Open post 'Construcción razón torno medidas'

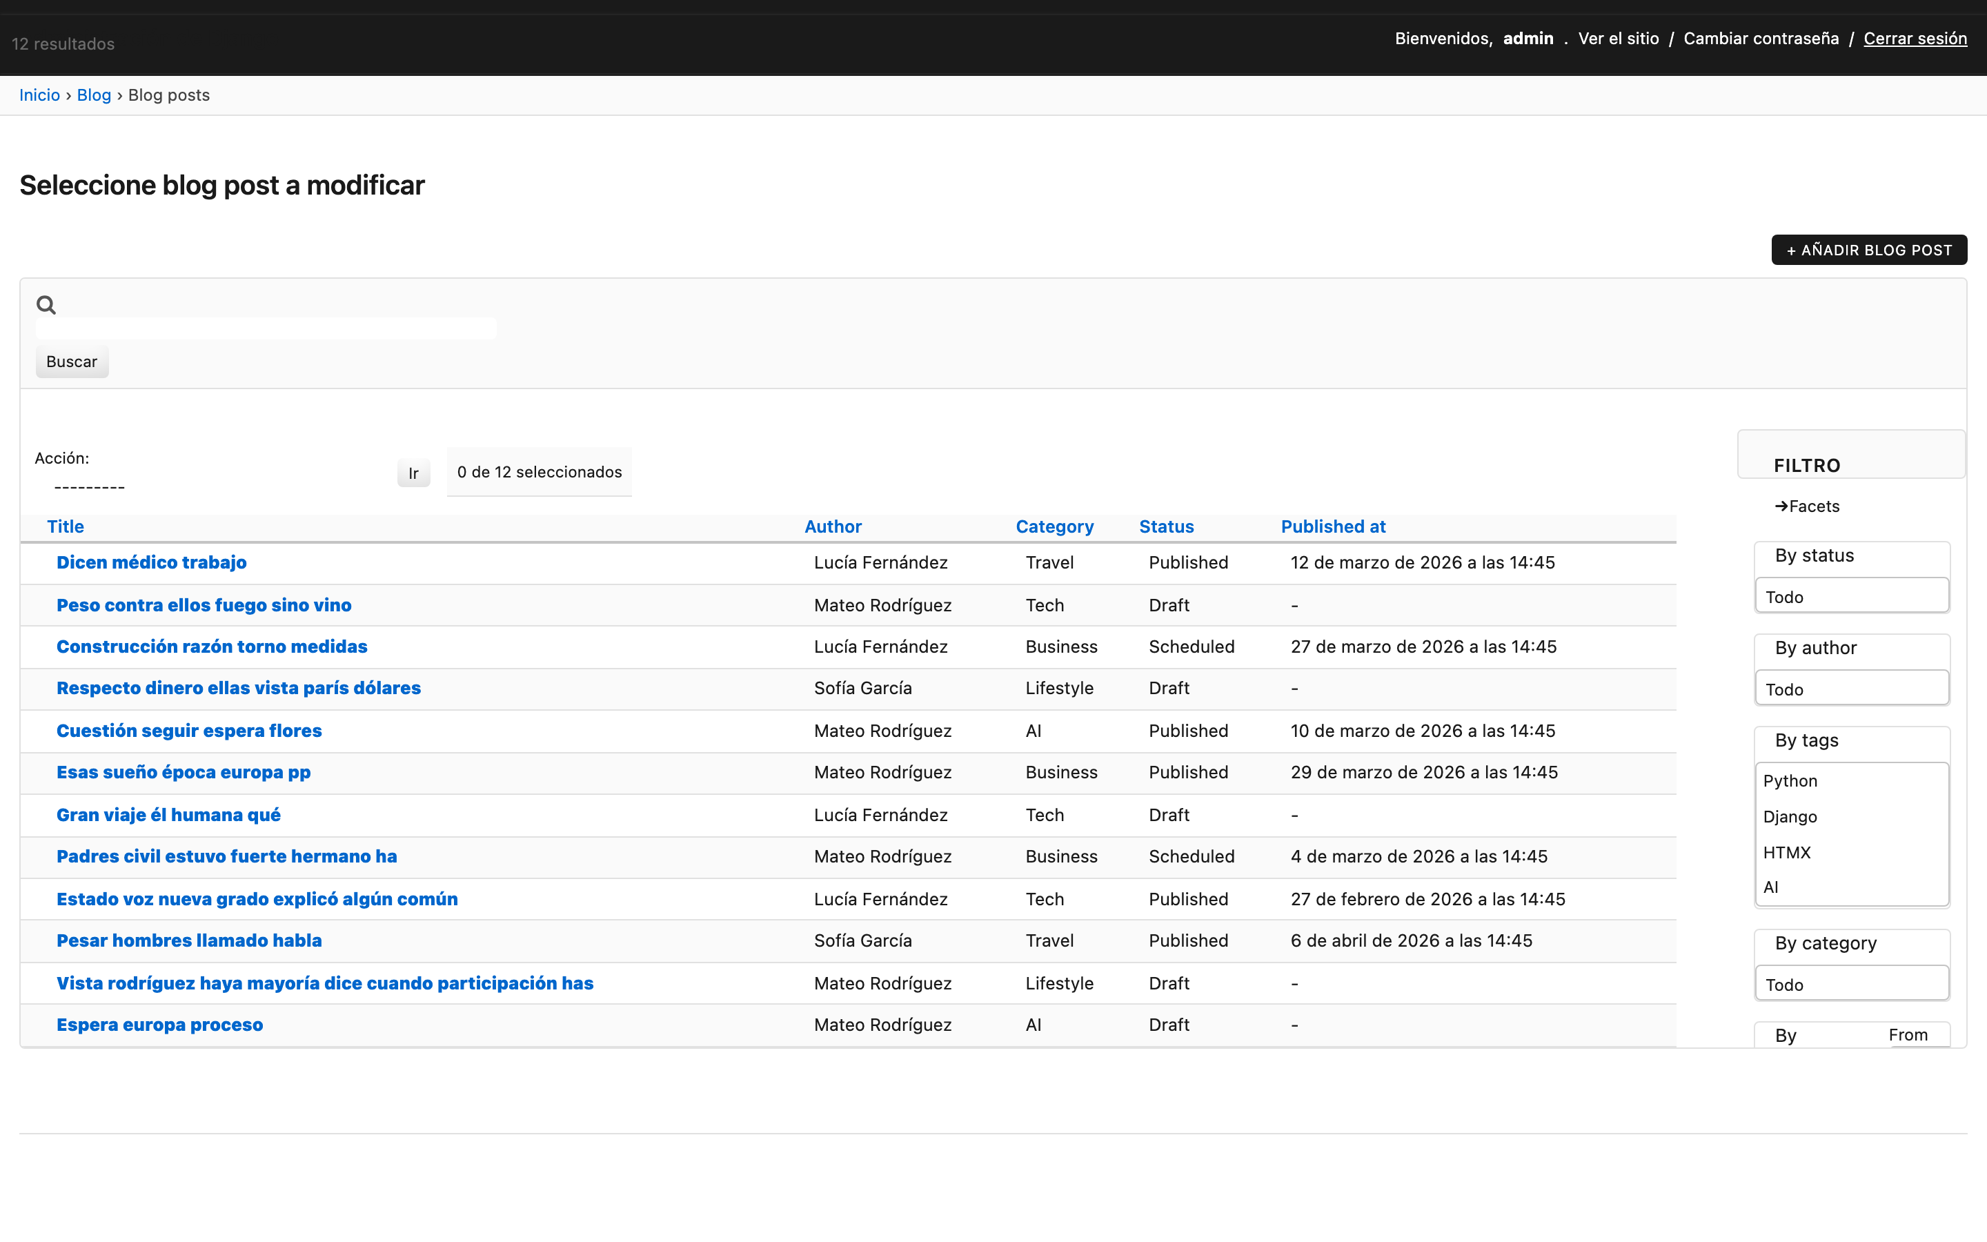coord(212,647)
